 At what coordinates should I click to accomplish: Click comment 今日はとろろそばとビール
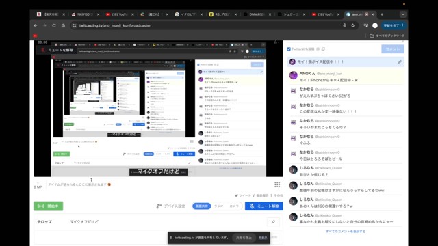pos(321,159)
